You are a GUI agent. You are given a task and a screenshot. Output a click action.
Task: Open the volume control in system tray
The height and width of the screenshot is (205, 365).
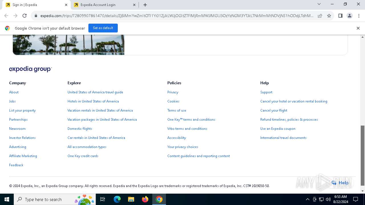[328, 199]
